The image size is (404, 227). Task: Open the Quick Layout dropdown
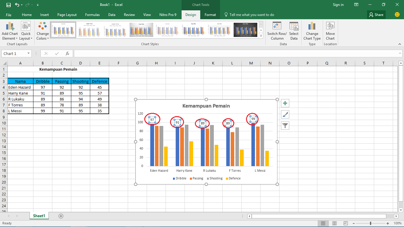(x=26, y=31)
